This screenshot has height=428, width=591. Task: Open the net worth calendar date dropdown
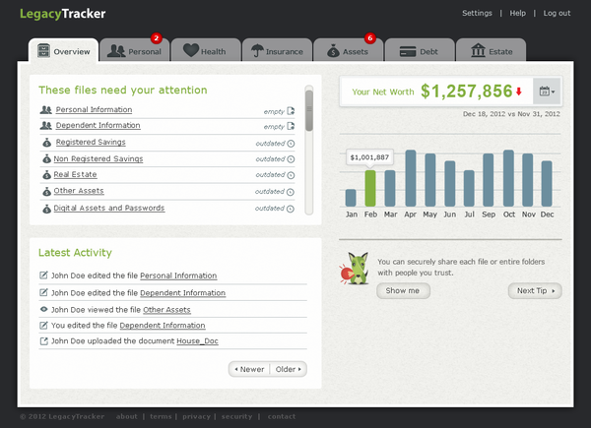tap(547, 92)
